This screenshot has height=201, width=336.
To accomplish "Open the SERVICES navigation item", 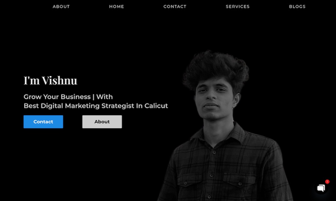I will click(238, 7).
